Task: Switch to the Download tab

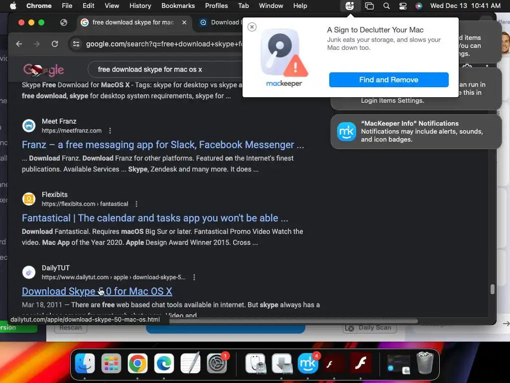Action: (221, 22)
